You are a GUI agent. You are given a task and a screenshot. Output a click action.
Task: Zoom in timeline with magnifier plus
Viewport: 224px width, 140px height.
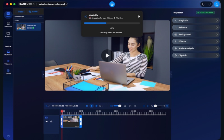click(x=164, y=106)
